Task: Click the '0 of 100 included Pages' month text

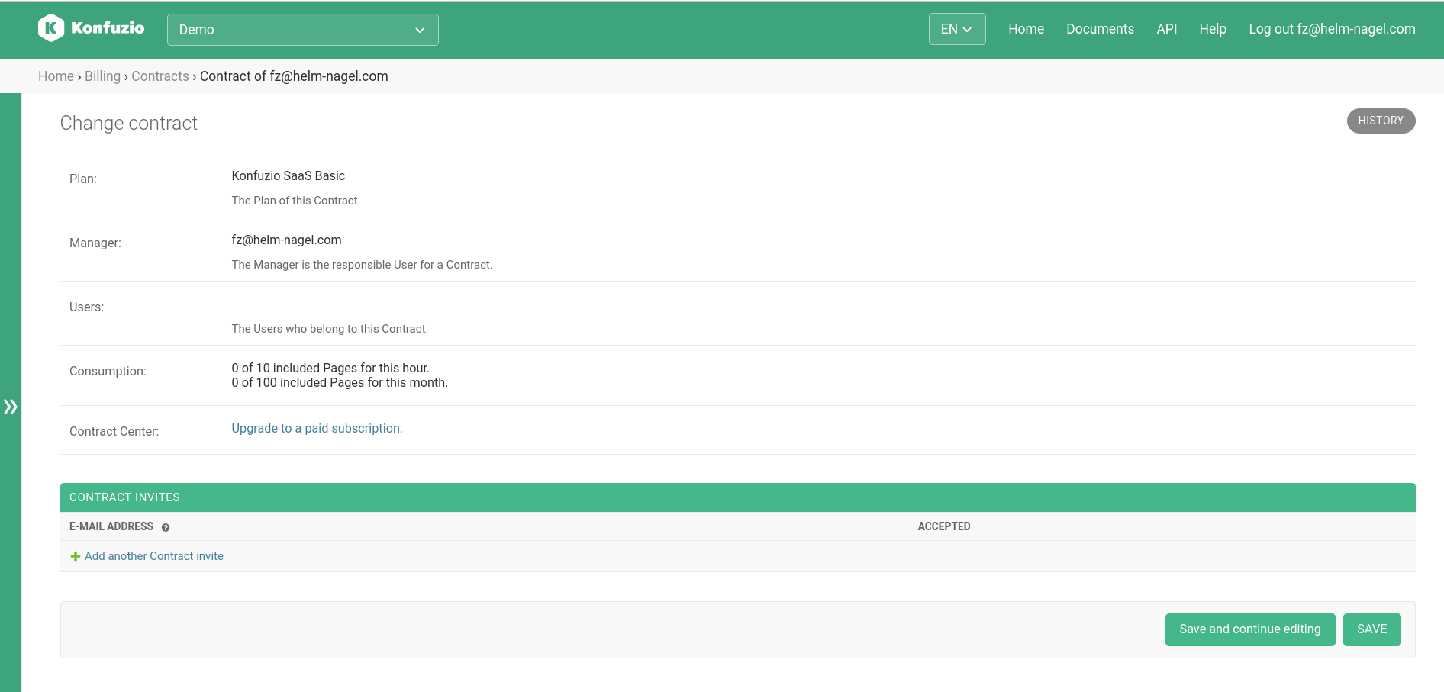Action: 340,383
